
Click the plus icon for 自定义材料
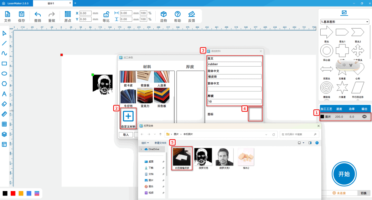128,116
